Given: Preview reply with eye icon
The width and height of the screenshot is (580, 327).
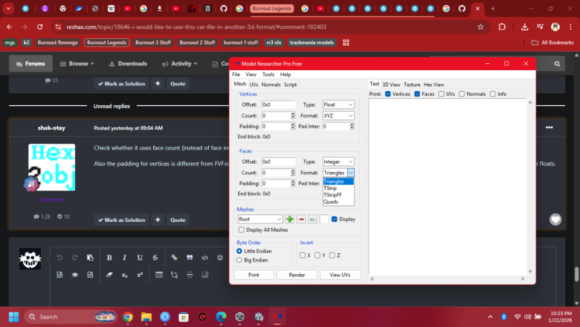Looking at the screenshot, I should tap(75, 275).
